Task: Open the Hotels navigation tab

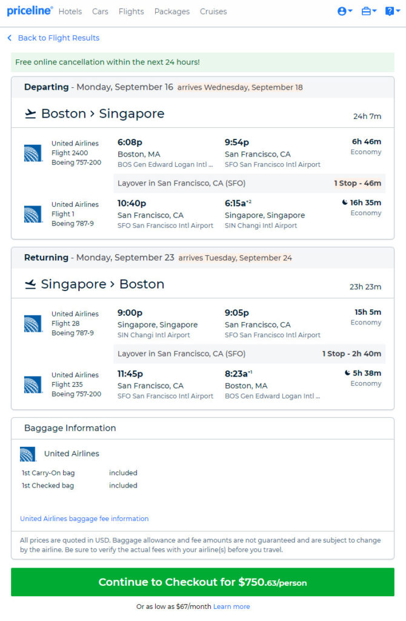Action: (x=70, y=12)
